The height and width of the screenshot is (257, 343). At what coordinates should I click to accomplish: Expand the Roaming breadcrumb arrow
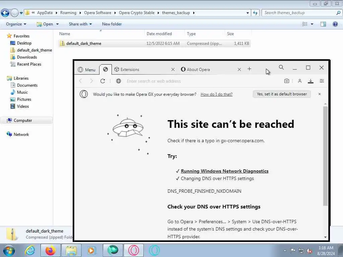click(80, 13)
